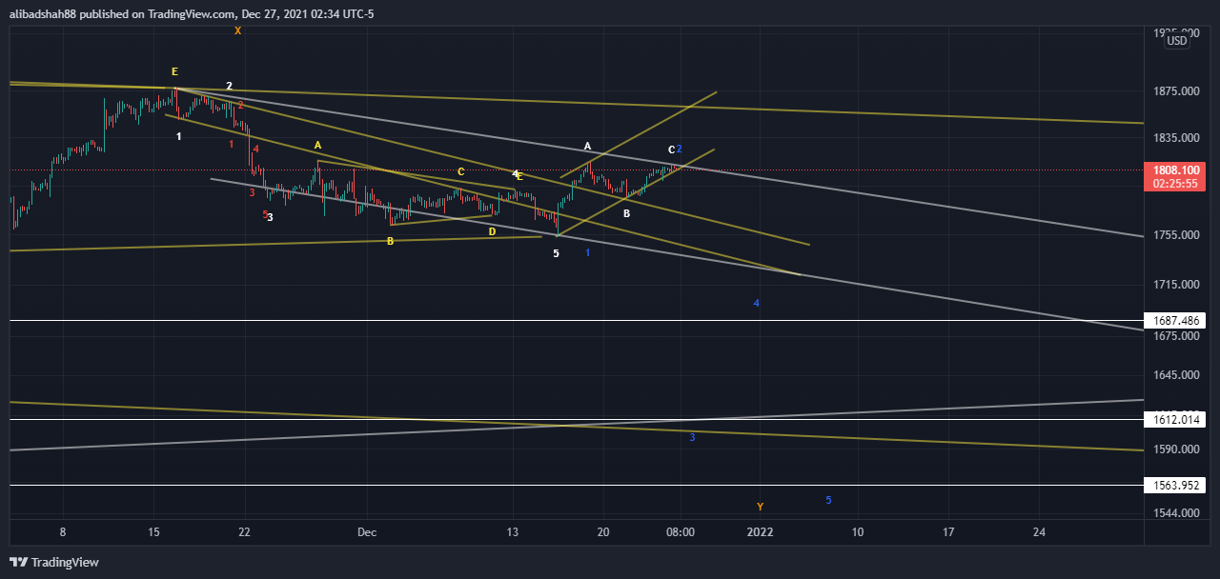The width and height of the screenshot is (1220, 579).
Task: Select the white A wave label
Action: click(x=588, y=146)
